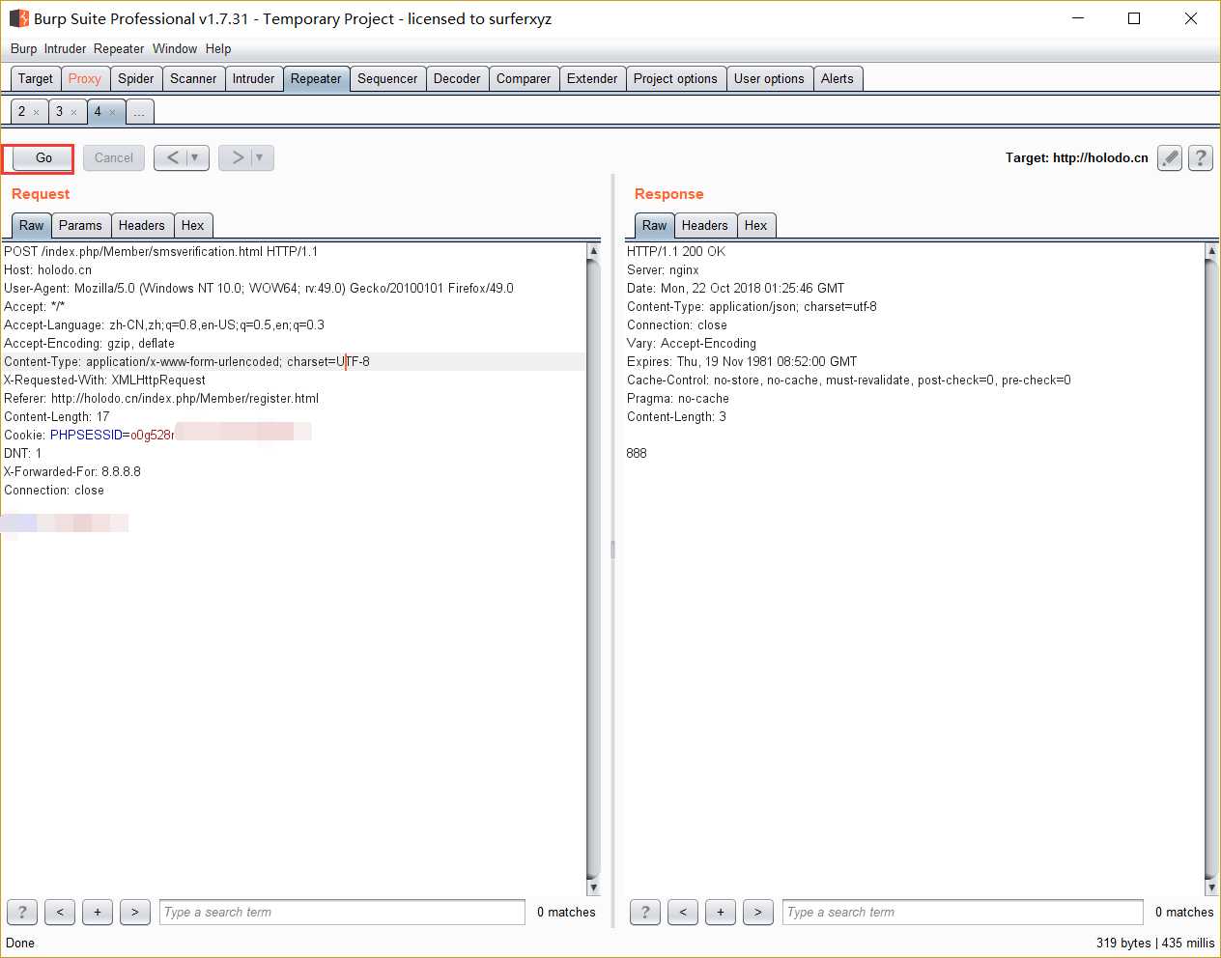Open response search help icon

pyautogui.click(x=645, y=912)
